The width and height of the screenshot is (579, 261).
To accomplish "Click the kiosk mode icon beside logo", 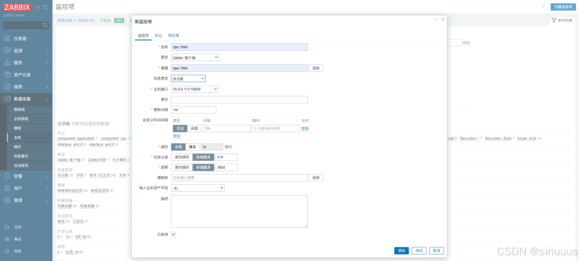I will [45, 7].
